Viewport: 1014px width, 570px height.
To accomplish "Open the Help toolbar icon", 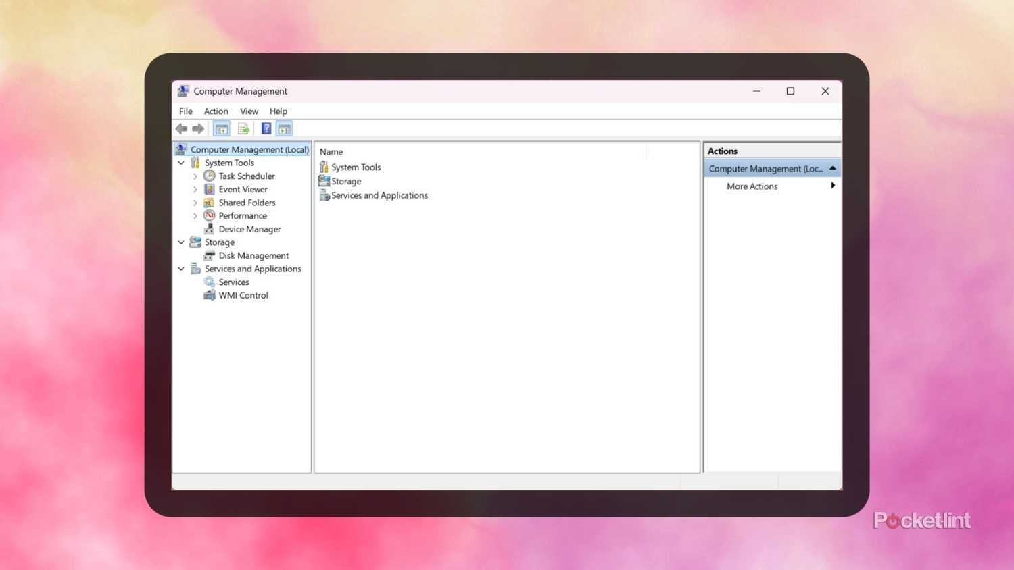I will point(266,128).
